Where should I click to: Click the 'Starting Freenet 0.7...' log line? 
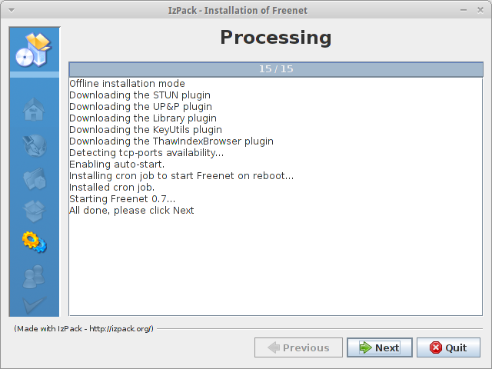point(122,199)
